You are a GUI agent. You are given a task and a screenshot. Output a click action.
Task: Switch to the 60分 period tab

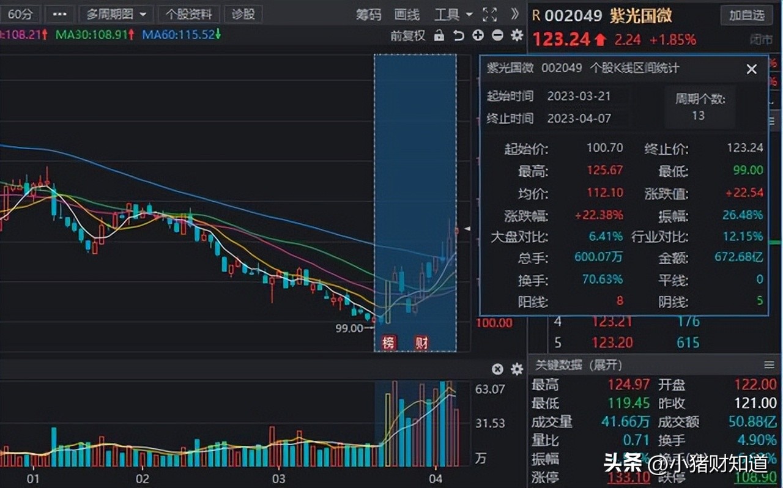(x=20, y=14)
